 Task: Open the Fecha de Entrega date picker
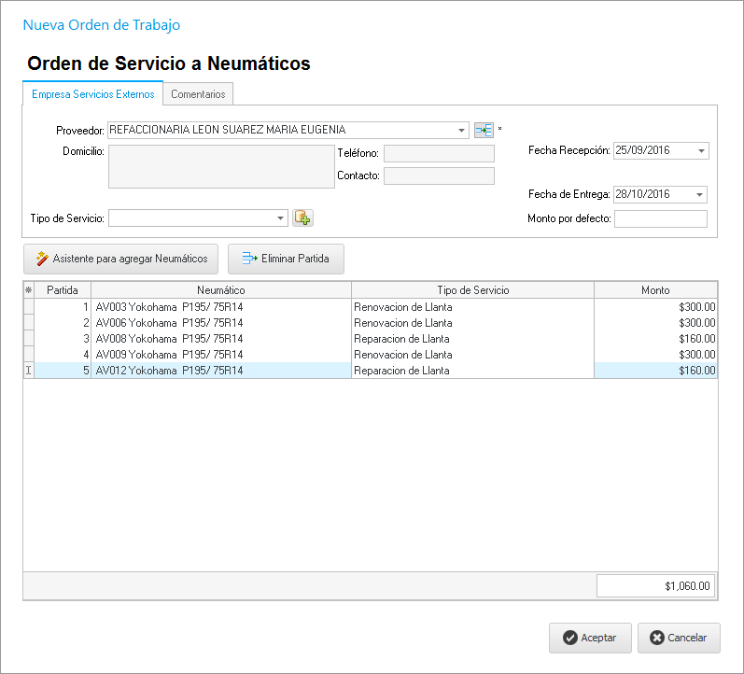(x=699, y=194)
